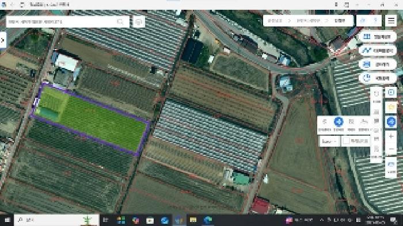
Task: Click the square icon button beside search box
Action: click(x=139, y=22)
